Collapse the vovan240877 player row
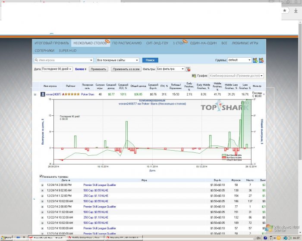 tap(35, 94)
